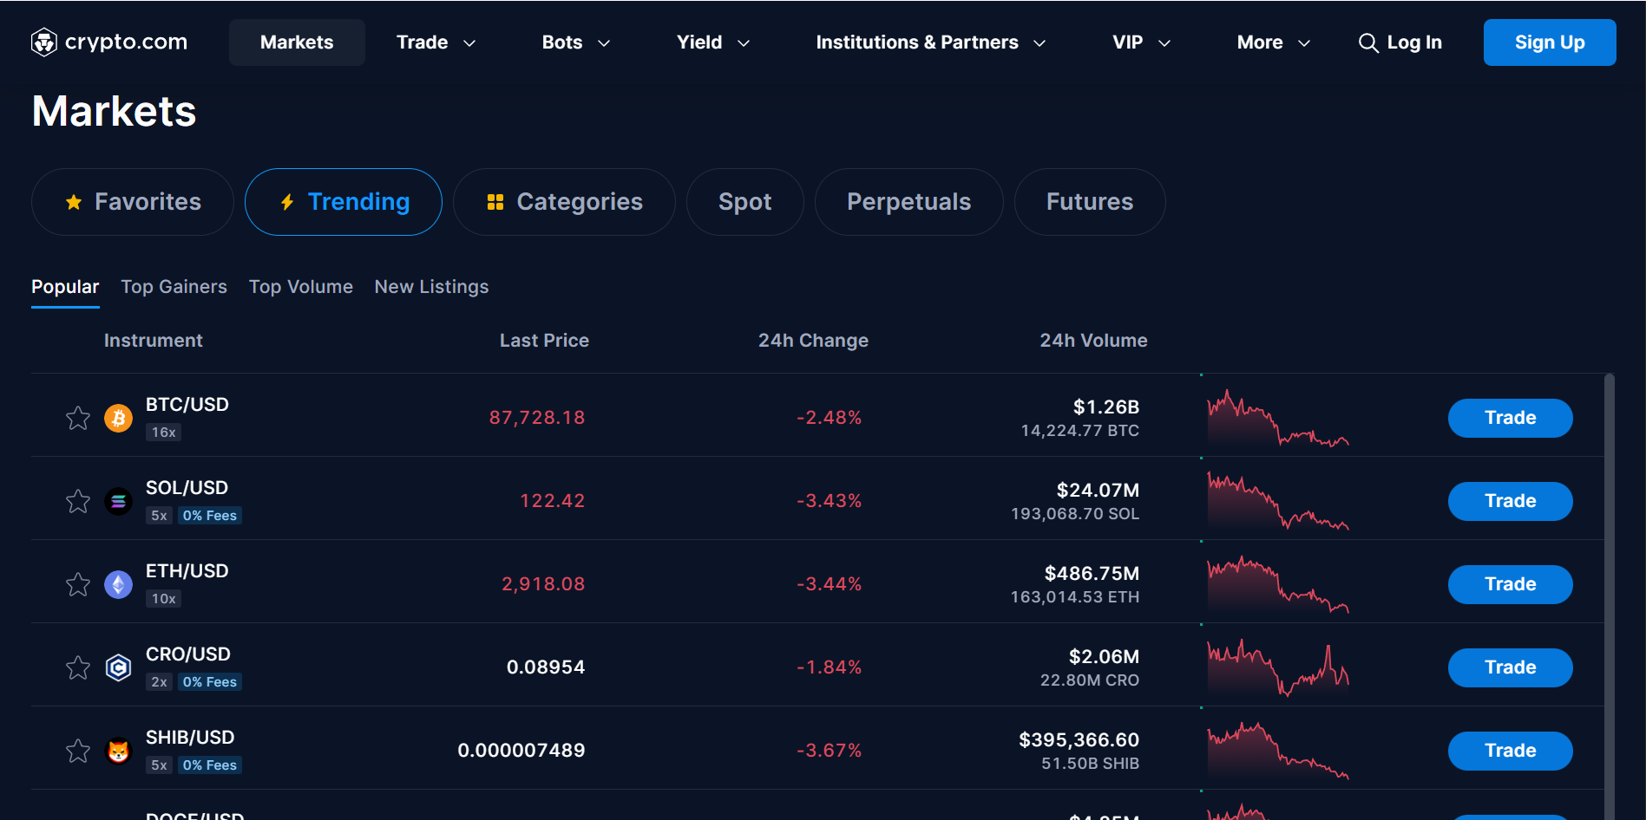Click the Last Price column header
Viewport: 1646px width, 820px height.
point(544,341)
